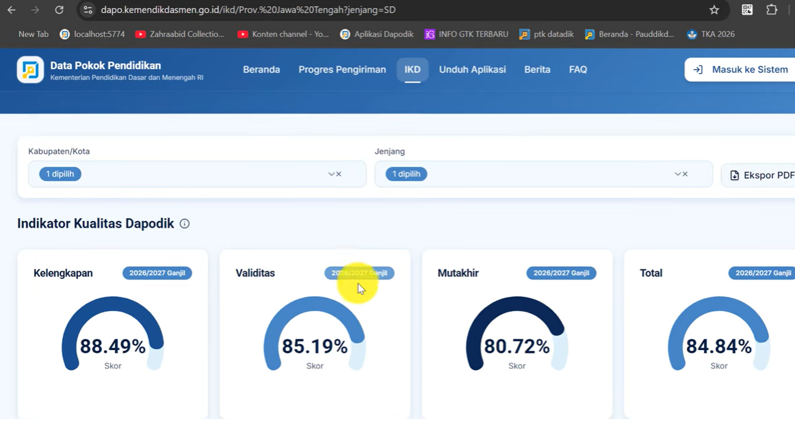Viewport: 795px width, 428px height.
Task: Click Kelengkapan 2026/2027 Ganjil badge
Action: click(157, 273)
